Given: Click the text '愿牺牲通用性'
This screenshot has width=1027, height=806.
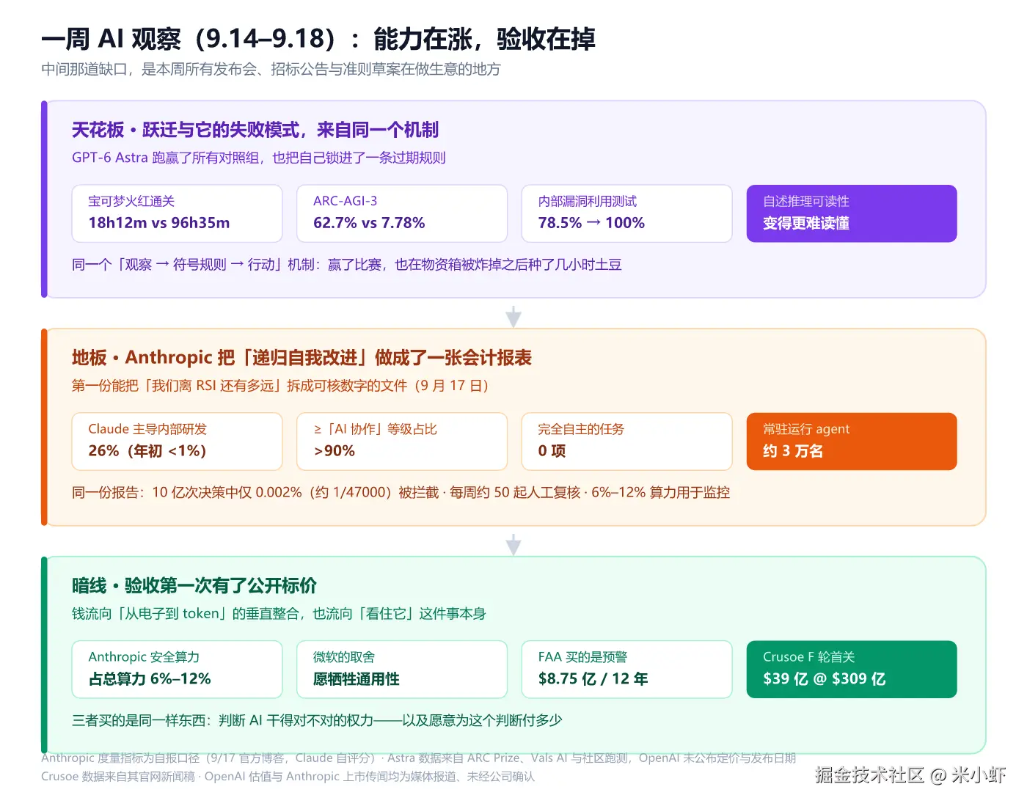Looking at the screenshot, I should click(x=357, y=679).
